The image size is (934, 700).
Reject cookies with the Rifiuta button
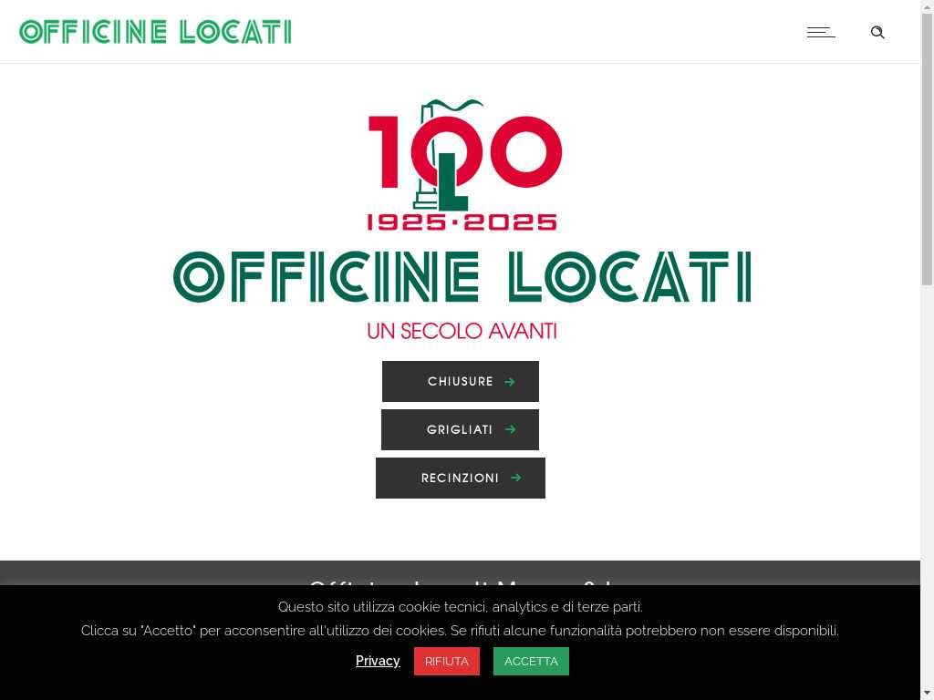coord(447,662)
